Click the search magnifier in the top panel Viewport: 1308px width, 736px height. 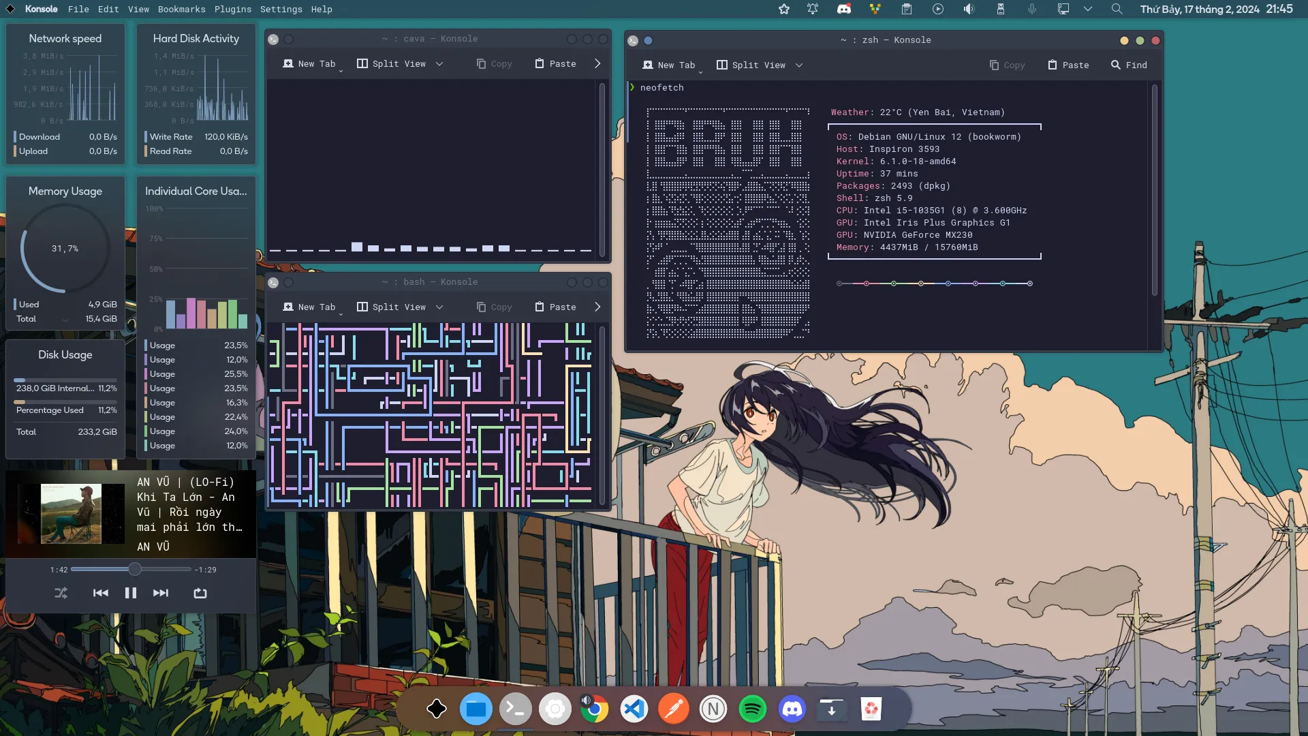point(1117,9)
